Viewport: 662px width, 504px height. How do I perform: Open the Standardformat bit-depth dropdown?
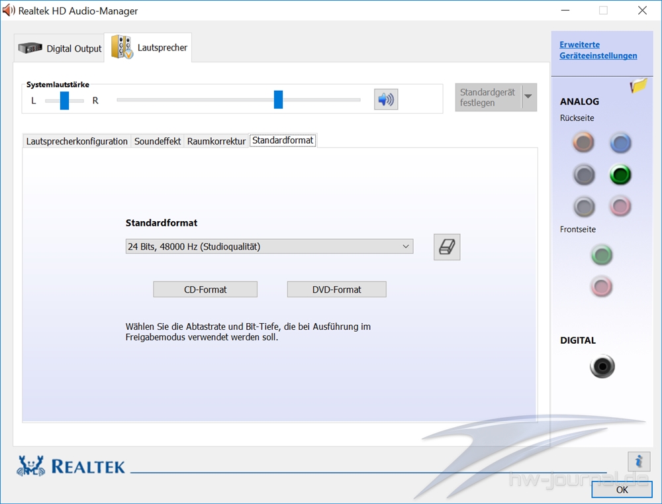click(269, 247)
